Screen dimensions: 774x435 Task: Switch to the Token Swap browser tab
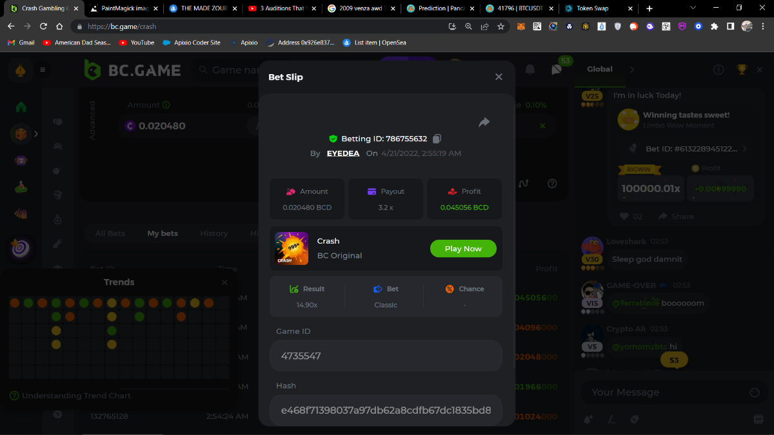[593, 8]
